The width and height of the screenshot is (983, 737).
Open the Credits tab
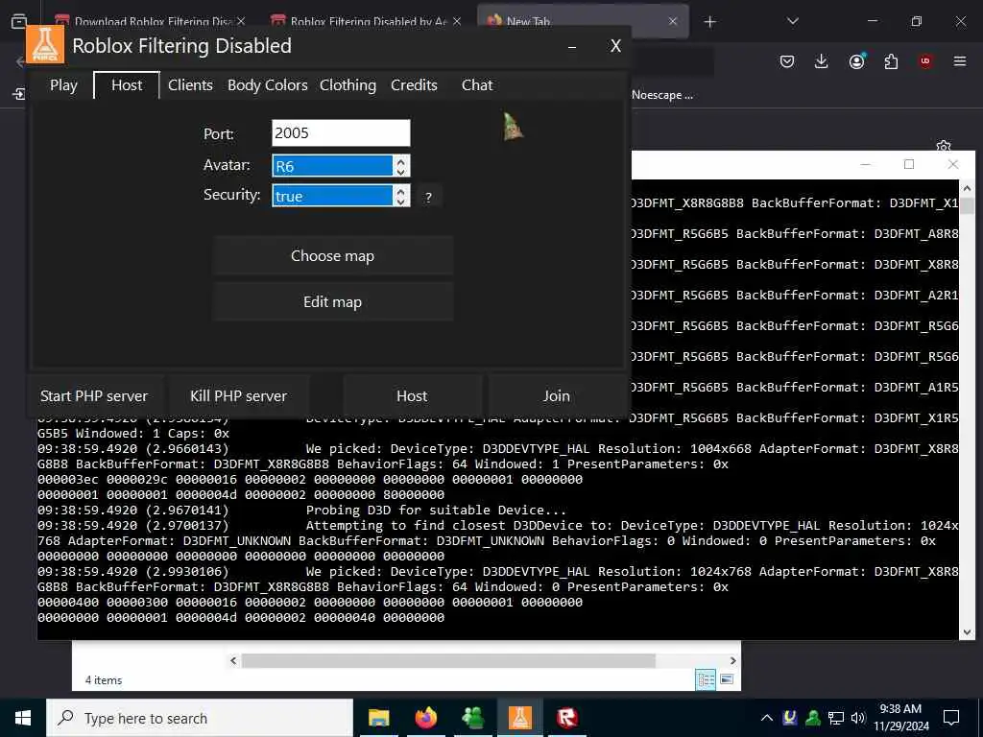point(414,85)
